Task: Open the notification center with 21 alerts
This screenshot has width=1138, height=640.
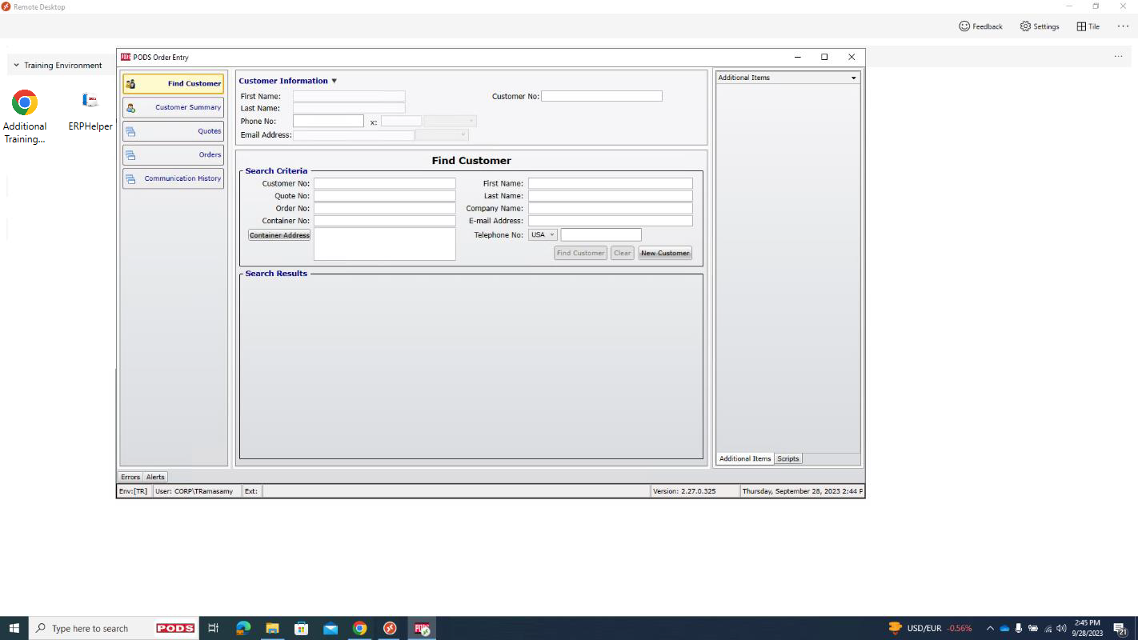Action: click(x=1120, y=629)
